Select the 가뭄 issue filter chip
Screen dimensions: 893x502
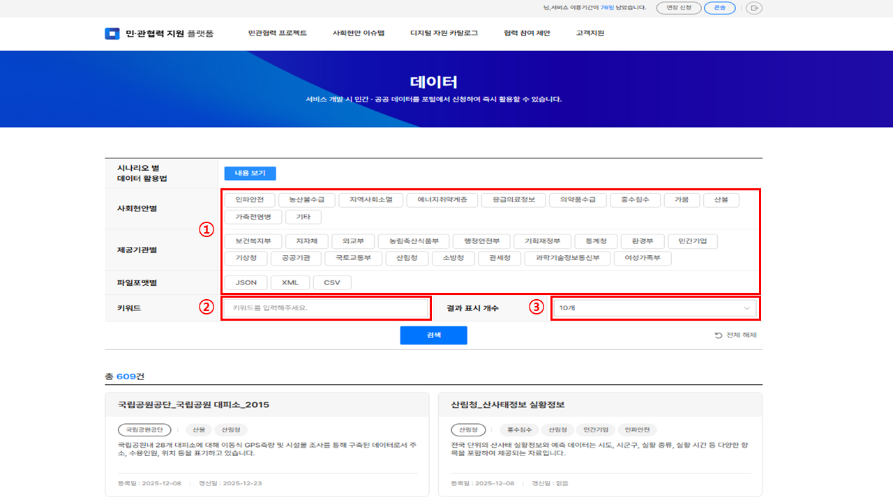[681, 200]
